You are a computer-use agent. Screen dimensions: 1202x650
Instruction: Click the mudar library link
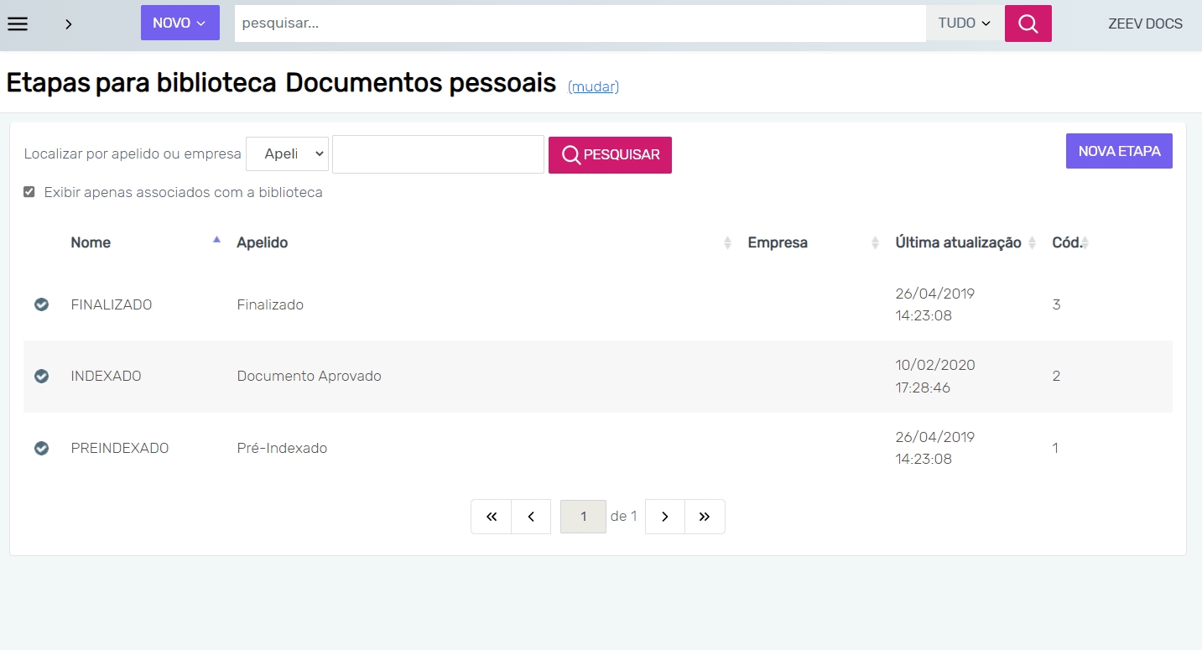tap(593, 86)
